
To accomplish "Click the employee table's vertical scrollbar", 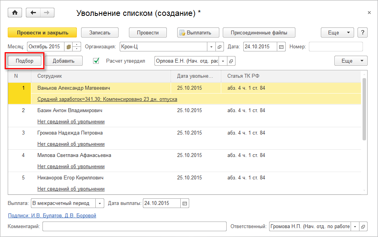I will tap(364, 108).
